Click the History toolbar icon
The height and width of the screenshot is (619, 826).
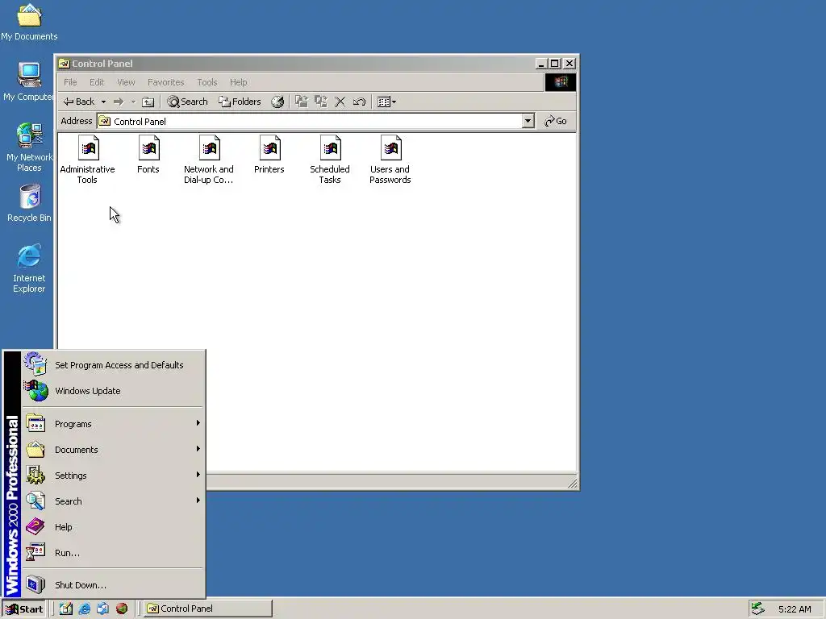tap(277, 102)
